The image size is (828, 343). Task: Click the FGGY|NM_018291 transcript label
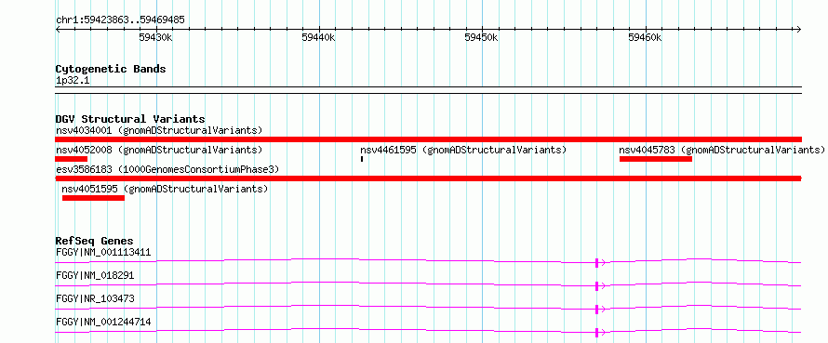click(95, 275)
